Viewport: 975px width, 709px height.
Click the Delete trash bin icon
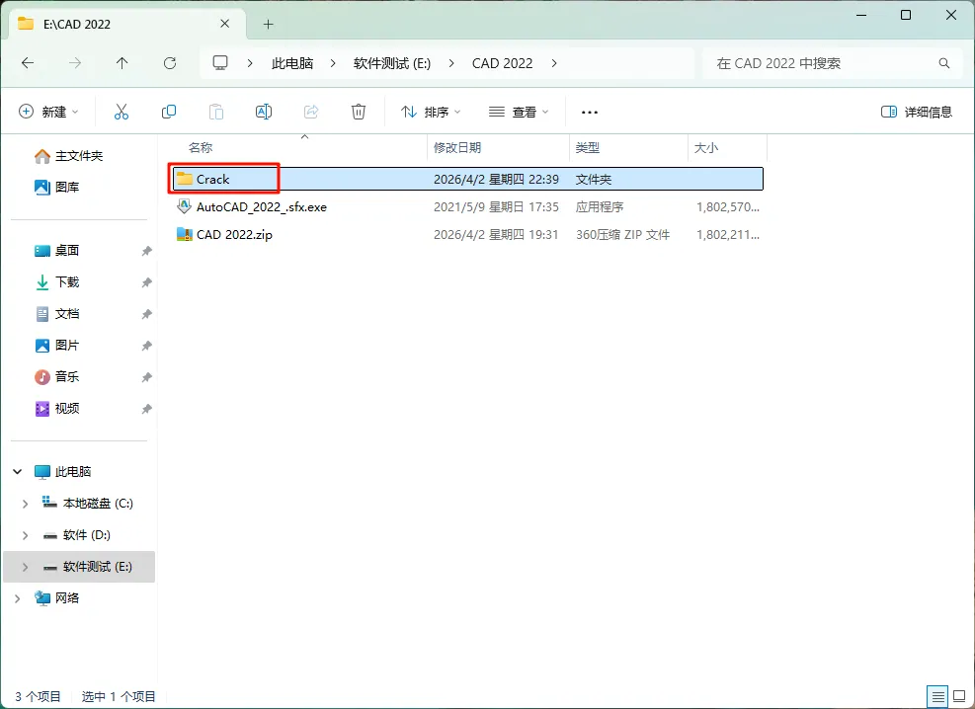[359, 112]
